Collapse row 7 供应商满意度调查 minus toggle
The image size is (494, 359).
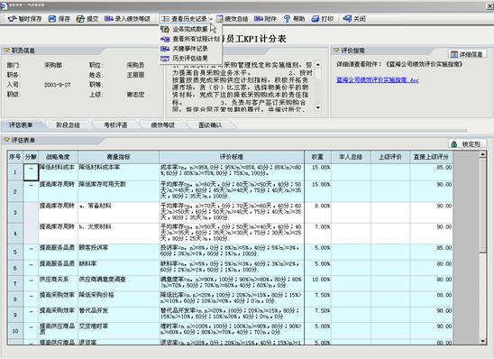(31, 281)
